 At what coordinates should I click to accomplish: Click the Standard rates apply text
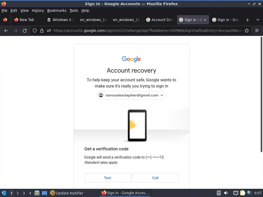tap(101, 162)
